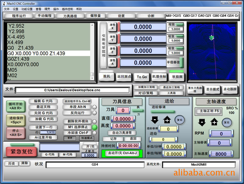This screenshot has width=244, height=184.
Task: Click the feed rate increase arrow
Action: pyautogui.click(x=167, y=120)
